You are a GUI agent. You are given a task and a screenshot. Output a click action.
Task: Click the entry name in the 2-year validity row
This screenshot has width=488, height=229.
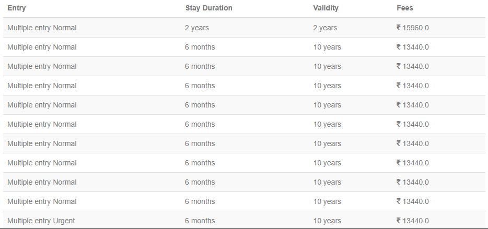[42, 28]
